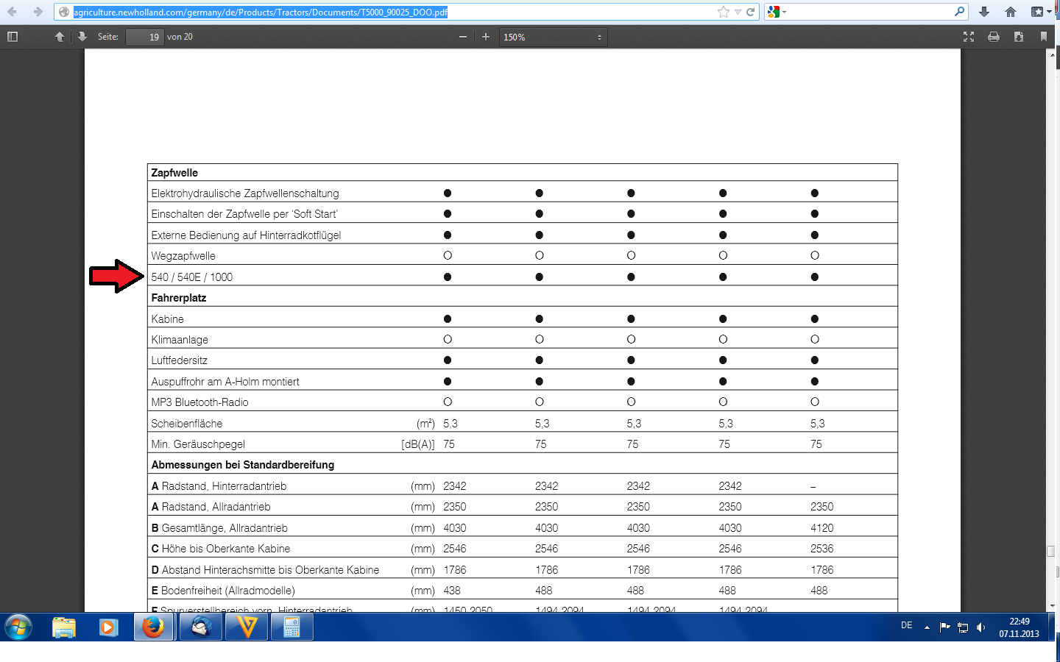The width and height of the screenshot is (1060, 662).
Task: Switch PDF to presentation mode
Action: point(969,37)
